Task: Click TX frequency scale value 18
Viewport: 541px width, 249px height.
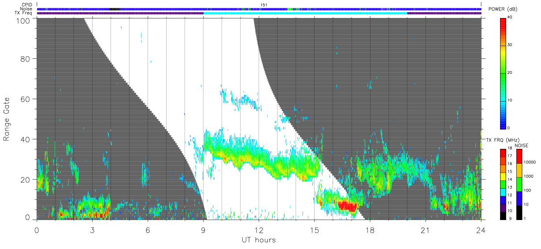Action: pos(510,148)
